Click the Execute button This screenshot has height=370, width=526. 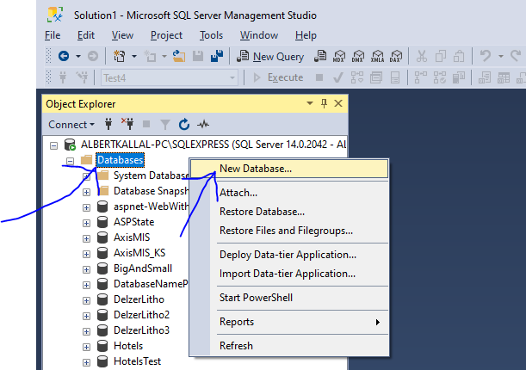278,77
